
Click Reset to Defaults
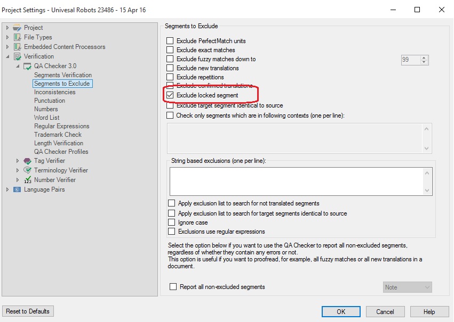coord(28,311)
